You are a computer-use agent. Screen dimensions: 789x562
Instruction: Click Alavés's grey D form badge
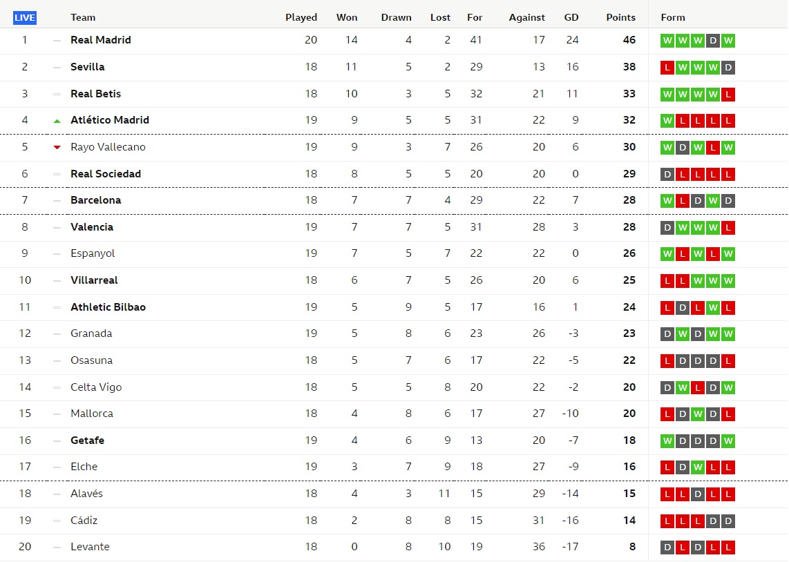coord(697,494)
